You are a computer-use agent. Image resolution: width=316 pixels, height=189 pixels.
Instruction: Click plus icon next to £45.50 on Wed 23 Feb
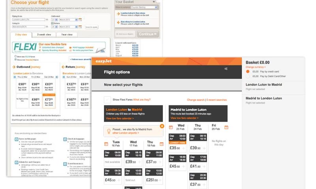point(184,166)
